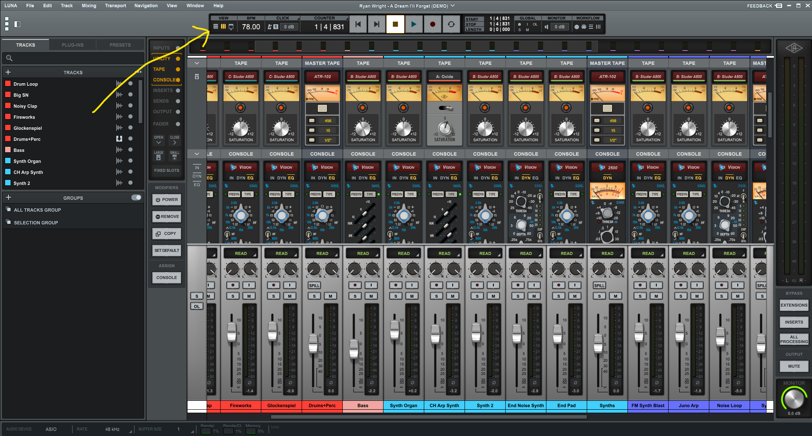Viewport: 812px width, 436px height.
Task: Click the stop transport button
Action: [395, 25]
